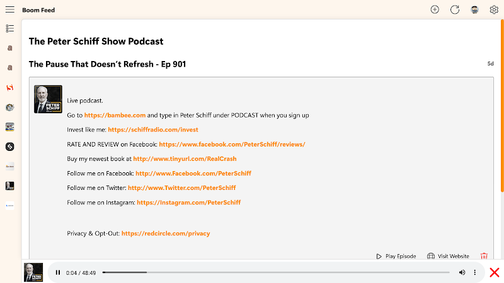Viewport: 504px width, 283px height.
Task: Select the lower 'a' feed in sidebar
Action: [x=10, y=68]
